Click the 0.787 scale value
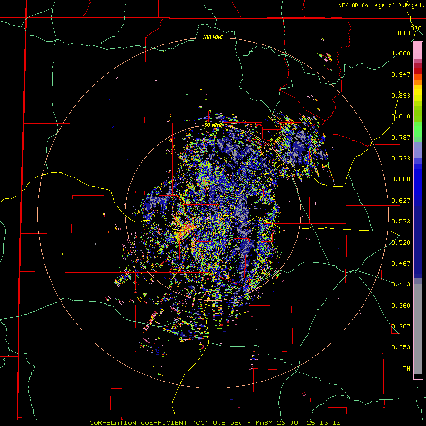Image resolution: width=426 pixels, height=426 pixels. pos(401,137)
